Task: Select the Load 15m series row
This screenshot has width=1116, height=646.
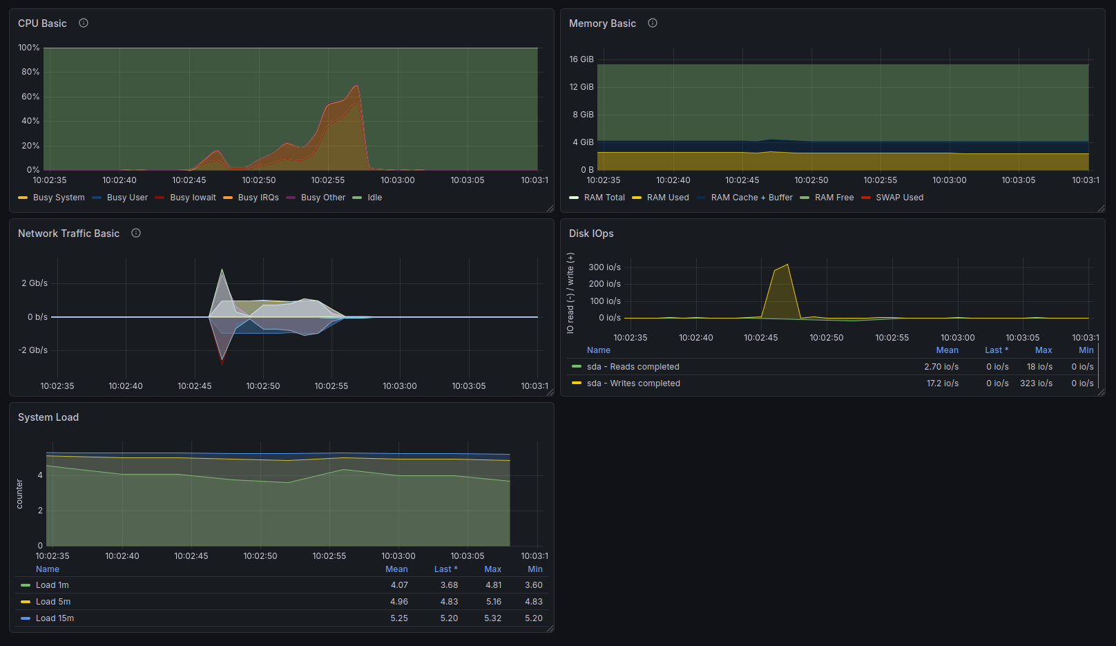Action: point(55,618)
